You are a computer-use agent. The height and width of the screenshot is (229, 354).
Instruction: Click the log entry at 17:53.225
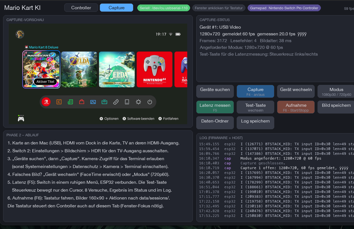pos(277,216)
